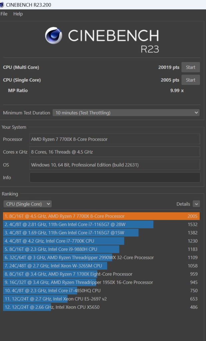Select ranking row 11 Xeon CPU E5-2697 v2
Viewport: 206px width, 341px height.
101,299
